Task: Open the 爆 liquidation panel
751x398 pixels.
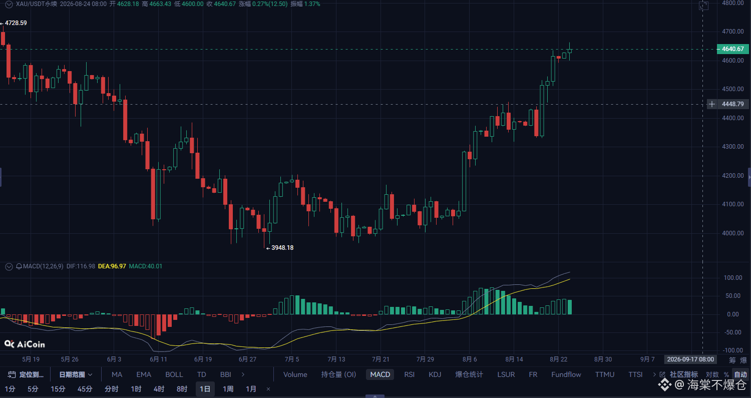Action: (x=743, y=359)
